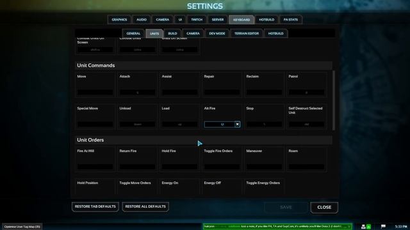Click the Maneuver keybinding field
The image size is (410, 230).
(x=265, y=167)
